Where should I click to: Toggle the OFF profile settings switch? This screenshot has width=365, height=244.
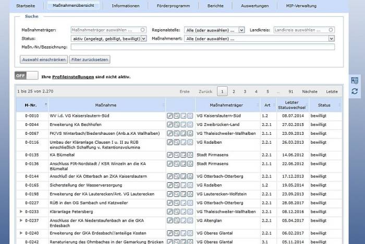pyautogui.click(x=26, y=76)
